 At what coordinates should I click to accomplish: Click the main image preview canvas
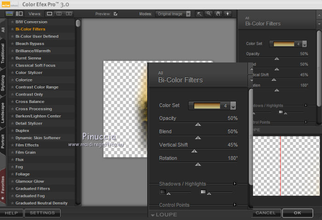(x=125, y=109)
